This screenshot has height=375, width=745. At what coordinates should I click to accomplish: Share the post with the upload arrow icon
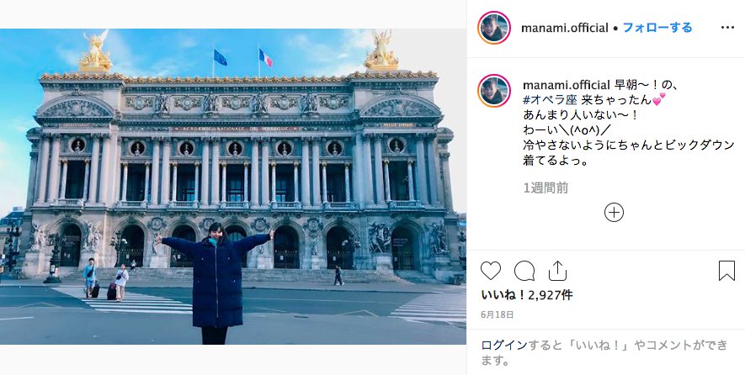click(x=558, y=271)
